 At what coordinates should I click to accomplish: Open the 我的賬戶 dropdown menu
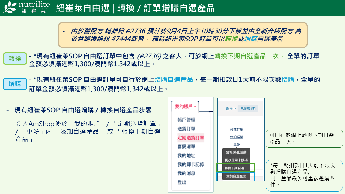point(185,106)
